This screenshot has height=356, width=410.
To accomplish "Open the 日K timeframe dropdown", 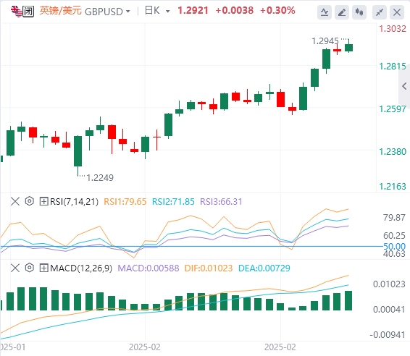I will point(157,11).
